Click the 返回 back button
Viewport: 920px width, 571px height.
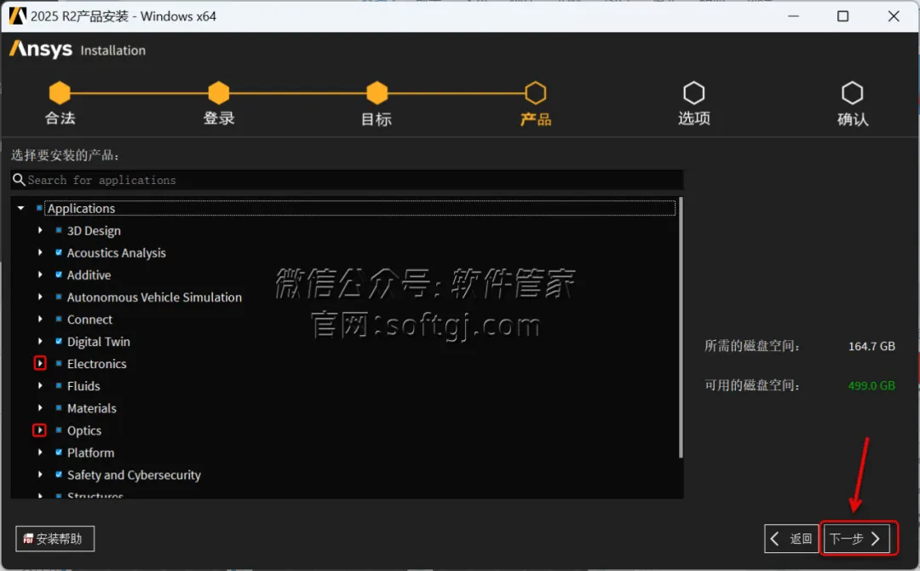click(x=791, y=539)
